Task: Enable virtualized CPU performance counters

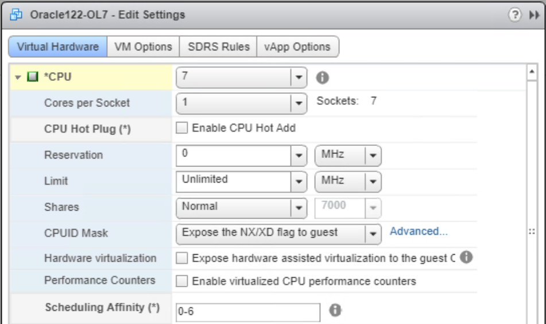Action: click(x=182, y=281)
